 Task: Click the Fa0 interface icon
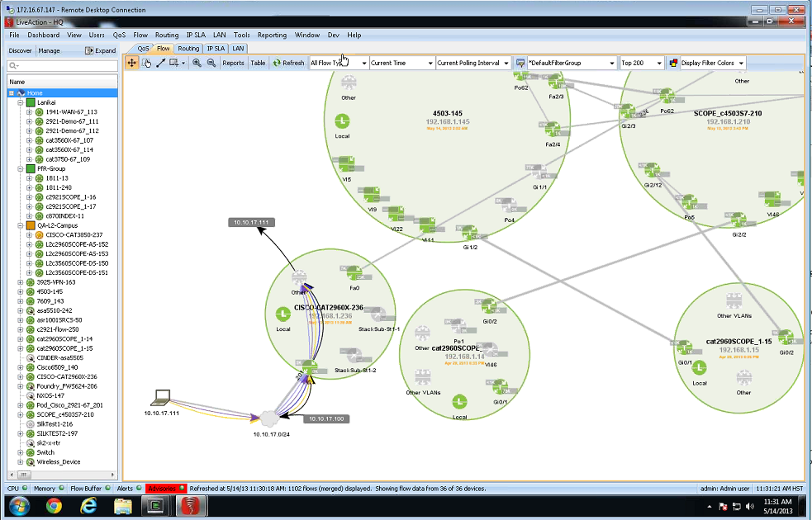point(354,273)
